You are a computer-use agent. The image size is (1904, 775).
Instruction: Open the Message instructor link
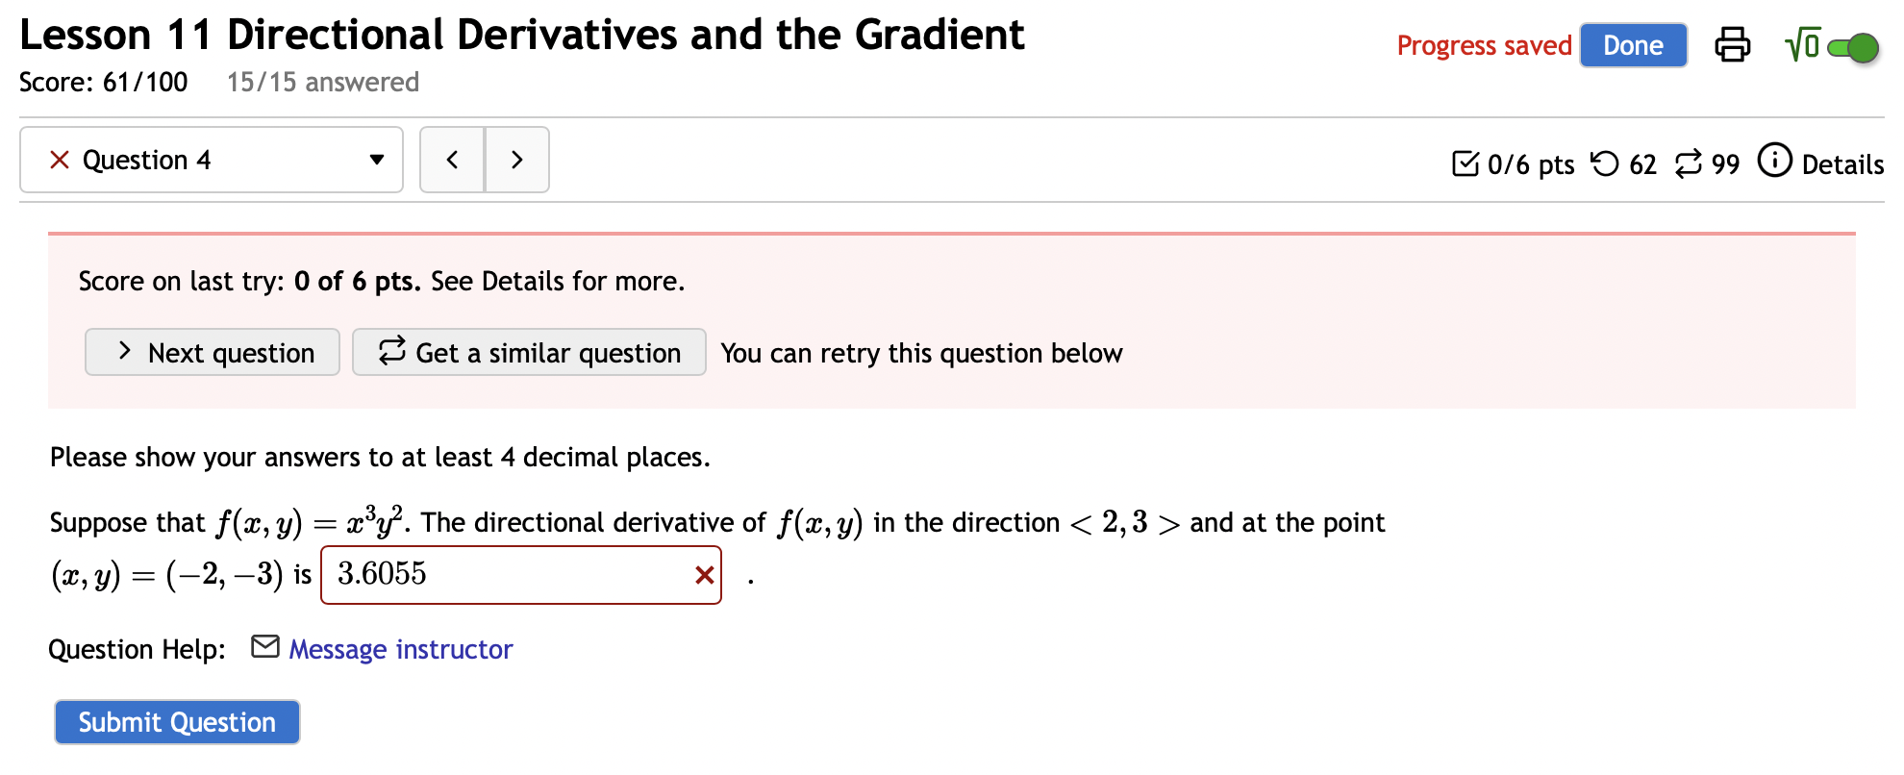400,649
